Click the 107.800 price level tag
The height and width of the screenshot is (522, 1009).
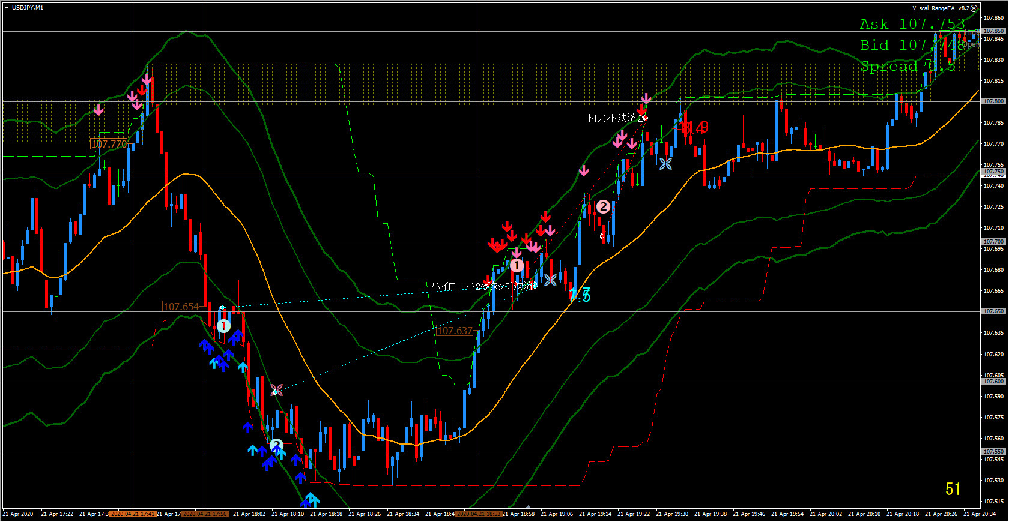pos(993,101)
